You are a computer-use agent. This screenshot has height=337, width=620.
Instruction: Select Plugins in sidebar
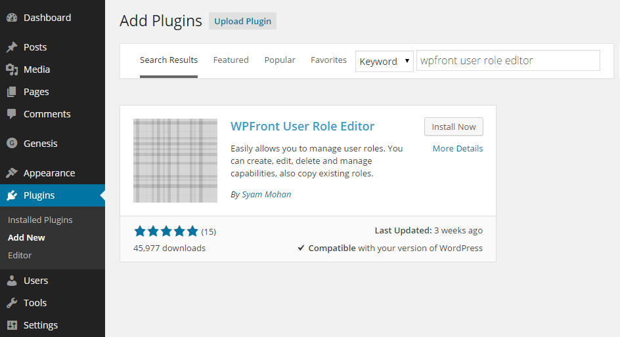point(53,195)
